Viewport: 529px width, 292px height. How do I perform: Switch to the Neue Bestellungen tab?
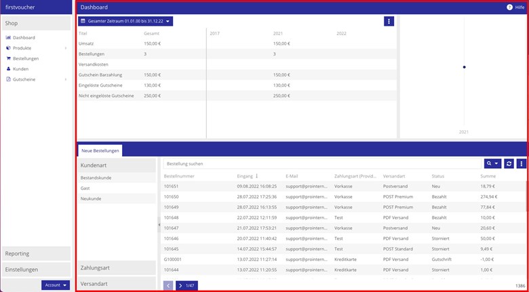click(x=100, y=150)
